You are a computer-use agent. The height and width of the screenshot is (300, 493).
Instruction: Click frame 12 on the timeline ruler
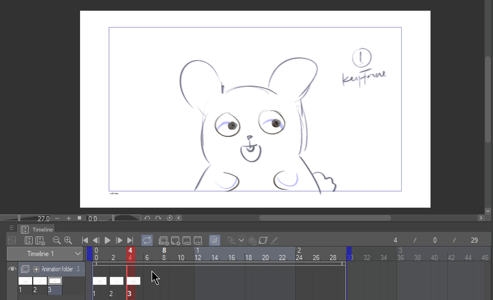click(197, 257)
